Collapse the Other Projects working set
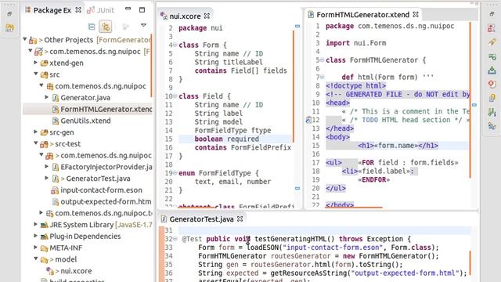Viewport: 501px width, 282px height. [x=25, y=39]
